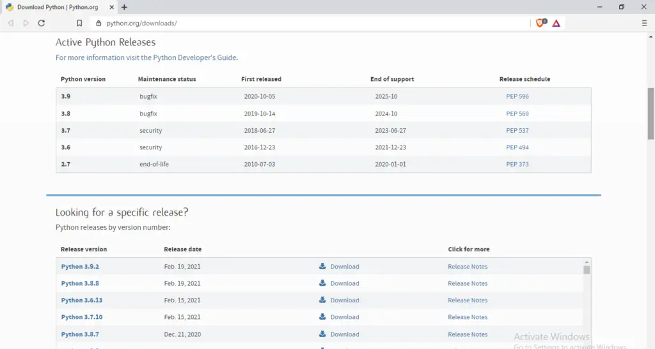Click download icon for Python 3.6.13
Screen dimensions: 655x349
click(x=323, y=300)
